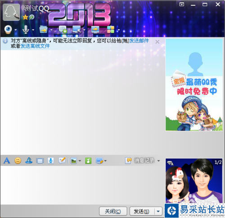Start a video call with webcam icon
The height and width of the screenshot is (218, 225).
[8, 29]
